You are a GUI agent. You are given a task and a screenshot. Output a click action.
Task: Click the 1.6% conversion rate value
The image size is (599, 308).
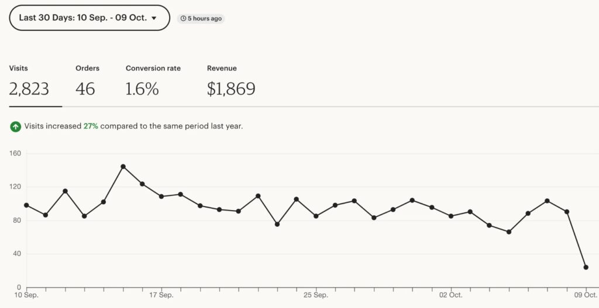pos(142,89)
